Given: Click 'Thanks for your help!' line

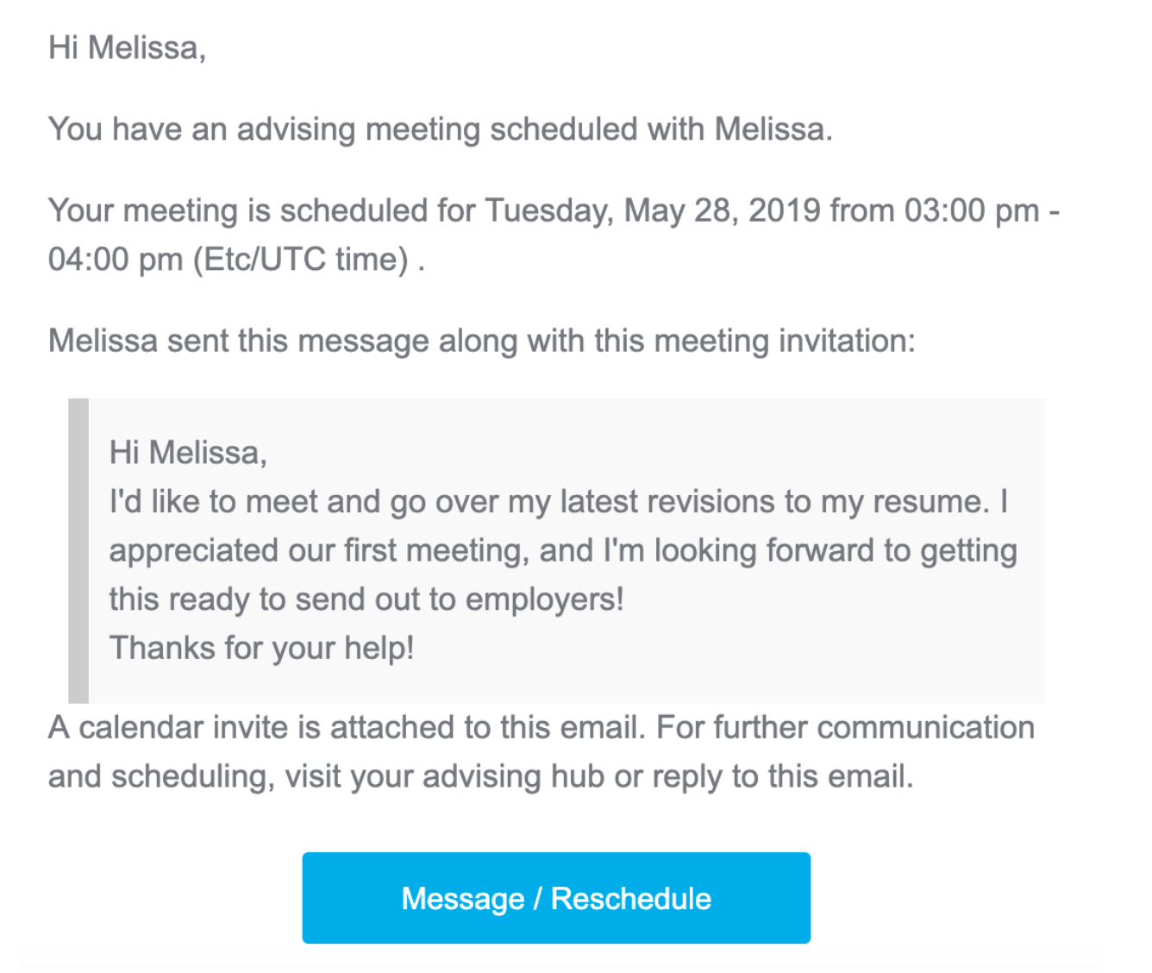Looking at the screenshot, I should click(x=261, y=648).
